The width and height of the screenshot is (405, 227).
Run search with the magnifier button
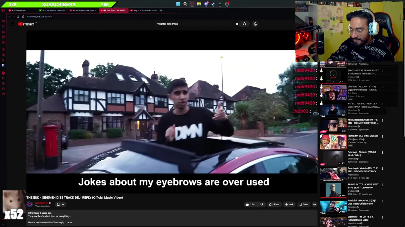point(245,24)
